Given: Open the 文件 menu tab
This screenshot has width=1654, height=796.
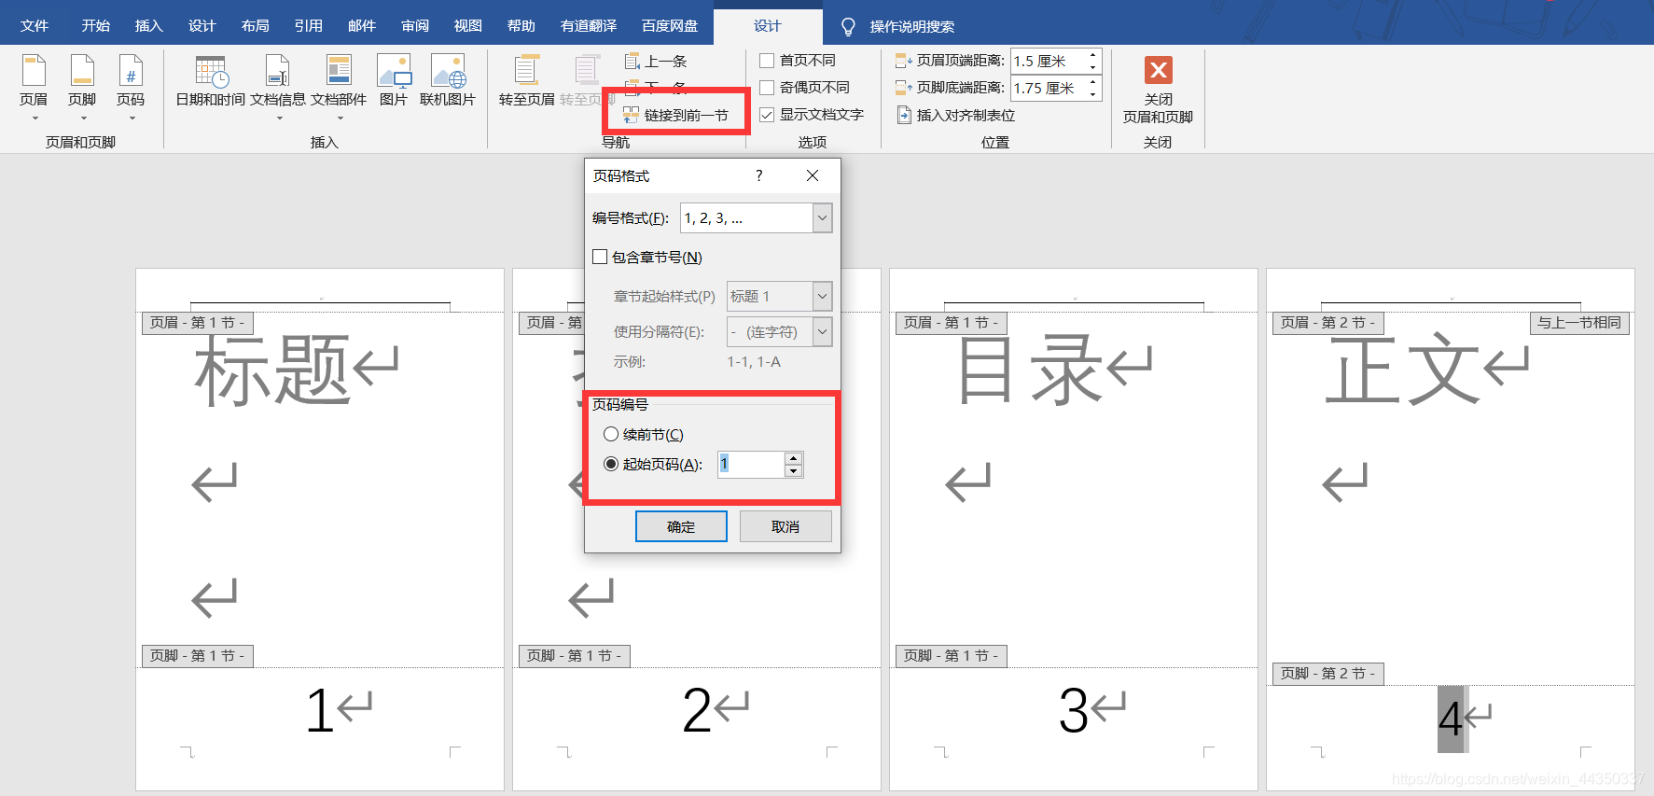Looking at the screenshot, I should coord(35,26).
